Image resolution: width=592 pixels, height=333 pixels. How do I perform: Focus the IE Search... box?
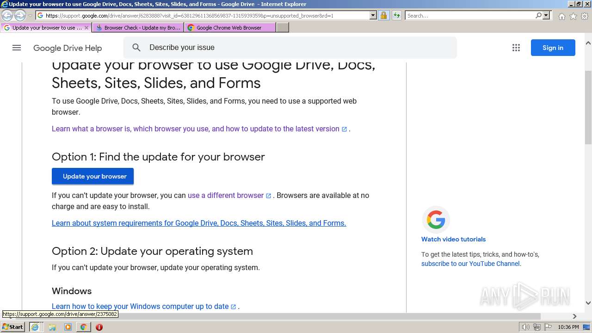[x=470, y=15]
